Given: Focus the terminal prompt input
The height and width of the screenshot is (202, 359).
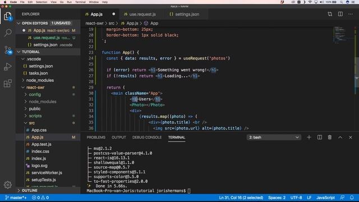Looking at the screenshot, I should coord(189,191).
